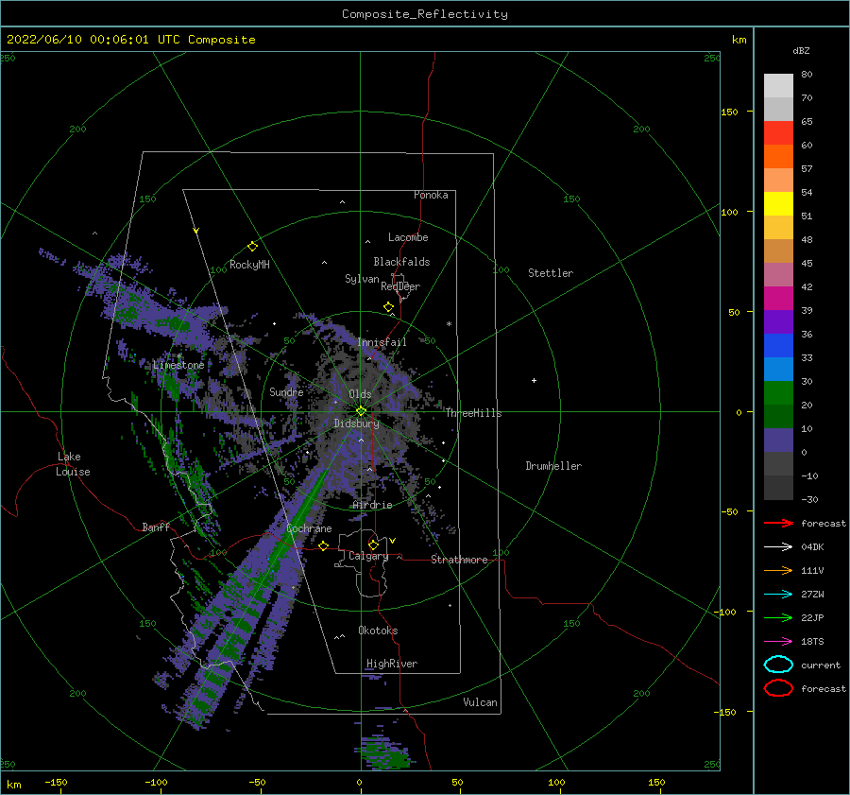Select the light gray 80 dBZ color swatch
This screenshot has height=795, width=850.
click(x=778, y=86)
